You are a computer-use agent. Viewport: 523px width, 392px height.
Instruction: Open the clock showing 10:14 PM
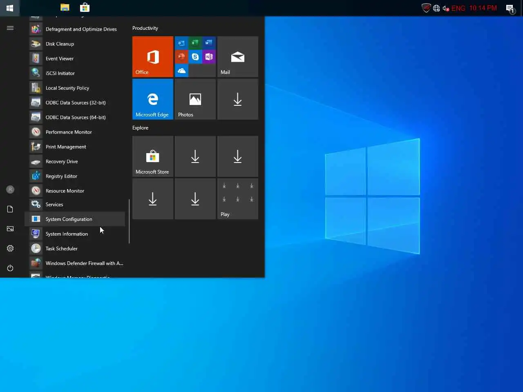(483, 8)
